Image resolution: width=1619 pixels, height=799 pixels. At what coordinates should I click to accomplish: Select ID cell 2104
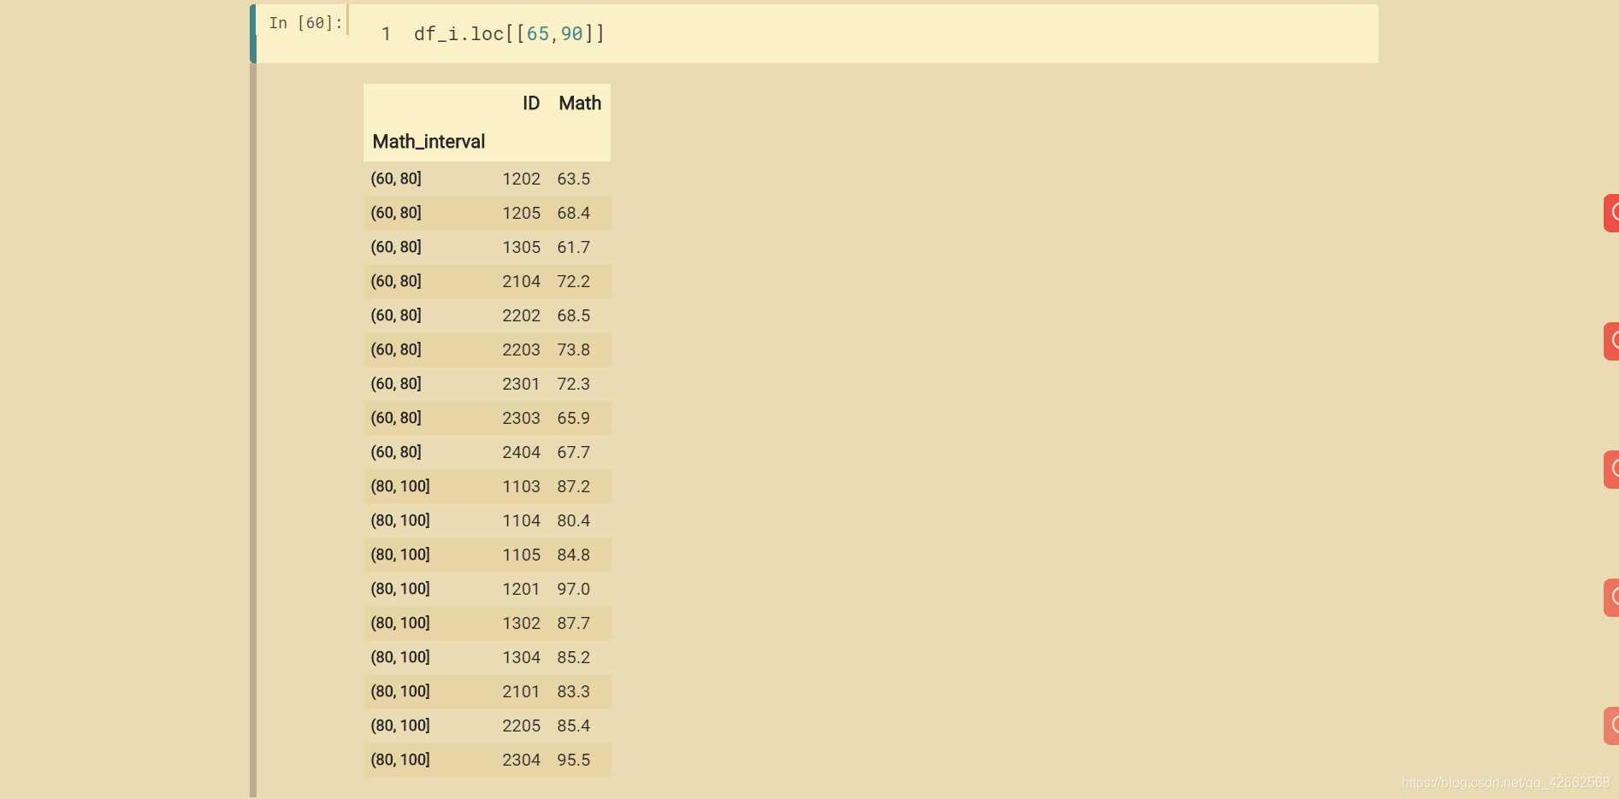click(x=521, y=281)
